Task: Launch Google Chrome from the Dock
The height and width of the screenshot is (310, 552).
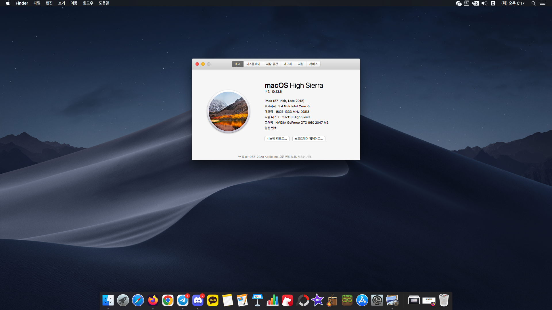Action: (x=168, y=301)
